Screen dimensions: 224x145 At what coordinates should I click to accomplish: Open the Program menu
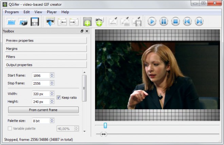pyautogui.click(x=12, y=12)
